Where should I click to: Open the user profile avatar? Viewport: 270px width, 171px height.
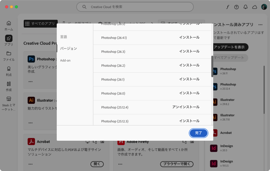pos(264,7)
